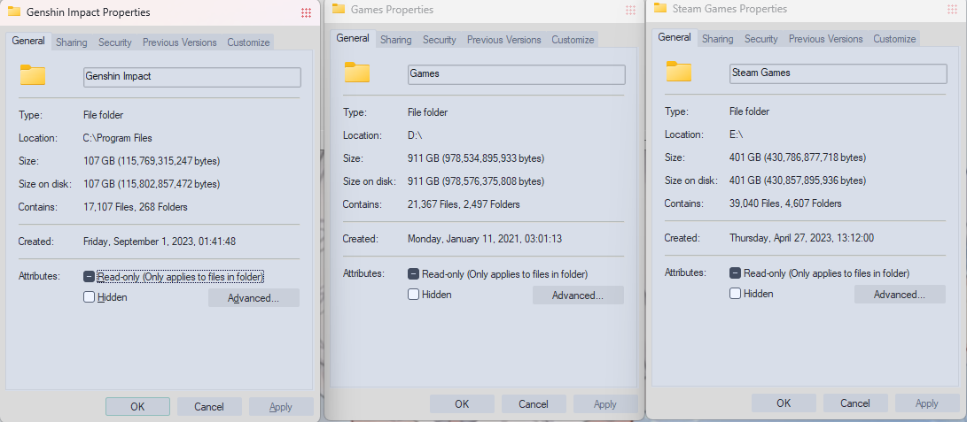967x422 pixels.
Task: Click the large folder icon beside Genshin Impact name
Action: tap(33, 75)
